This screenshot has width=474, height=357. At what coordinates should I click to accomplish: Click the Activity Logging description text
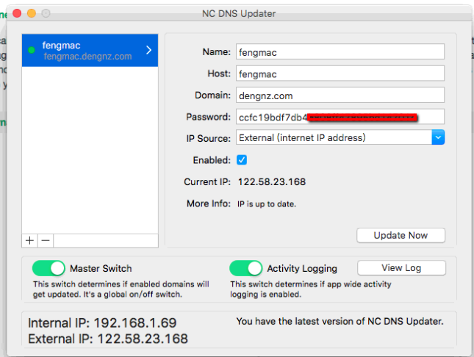pyautogui.click(x=310, y=289)
